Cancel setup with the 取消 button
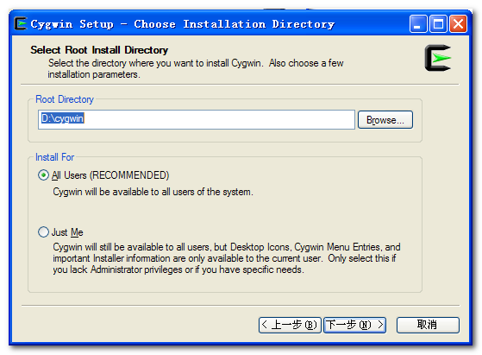 click(x=428, y=325)
